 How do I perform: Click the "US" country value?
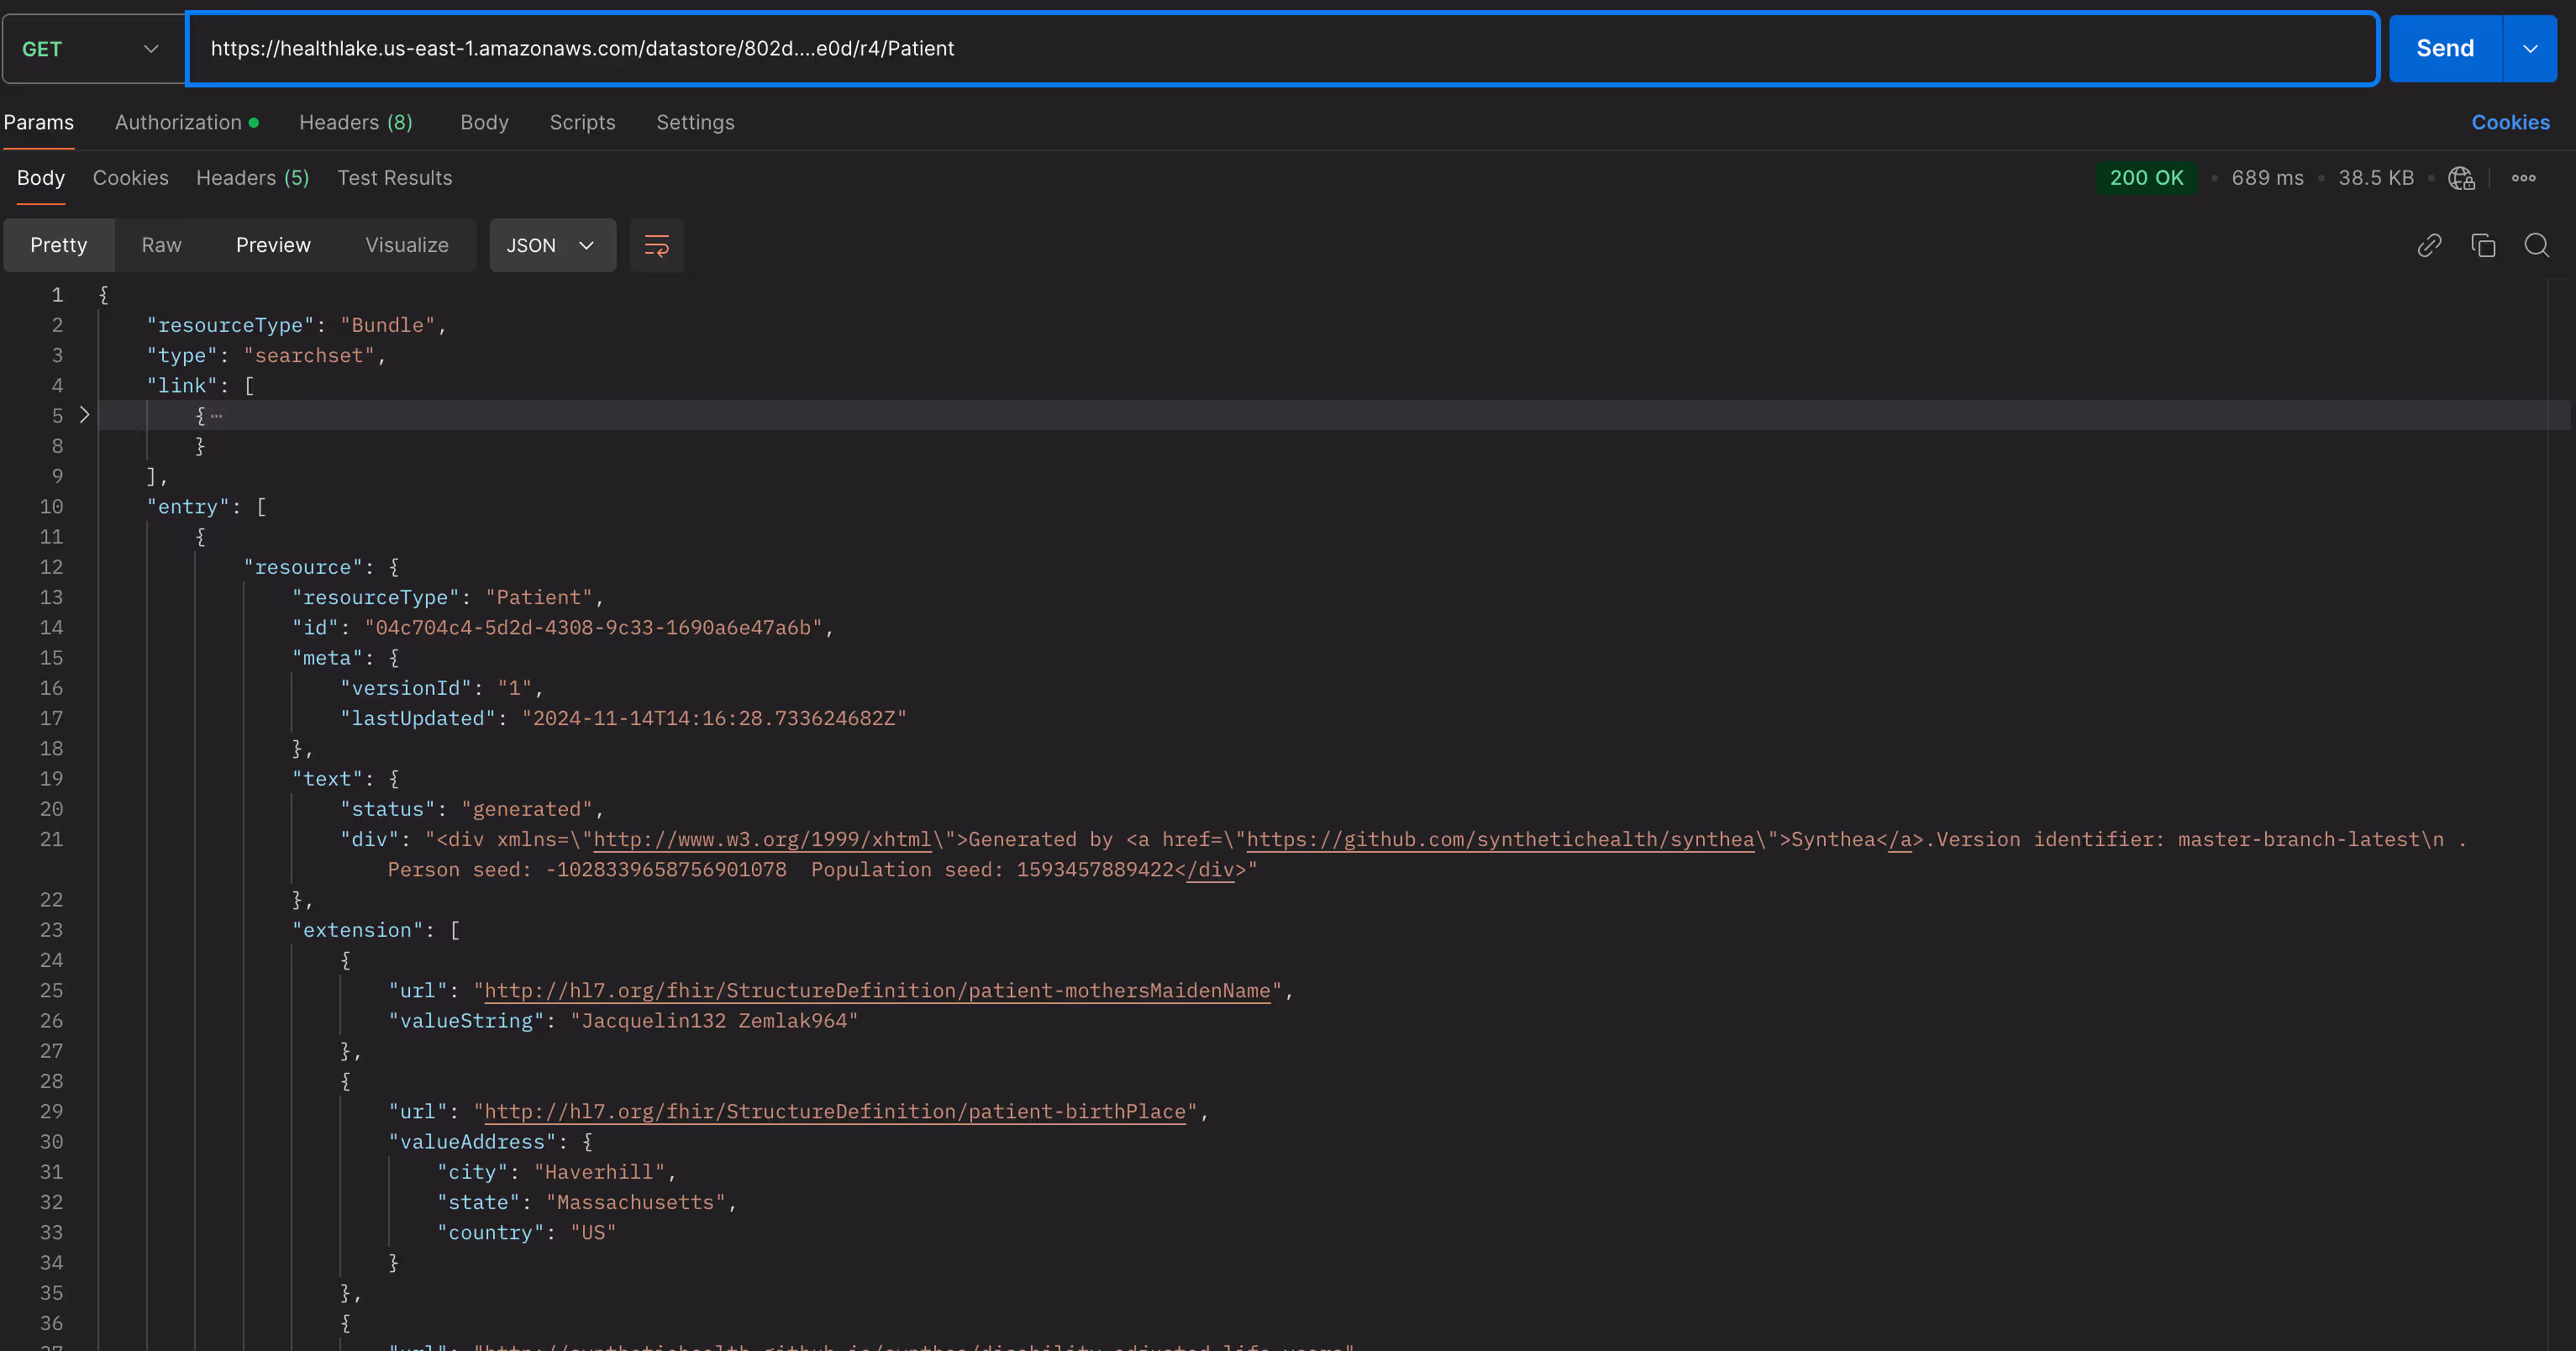593,1232
